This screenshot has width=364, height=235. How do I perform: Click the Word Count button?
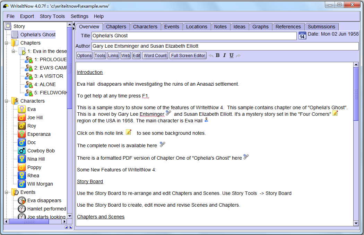(x=155, y=56)
